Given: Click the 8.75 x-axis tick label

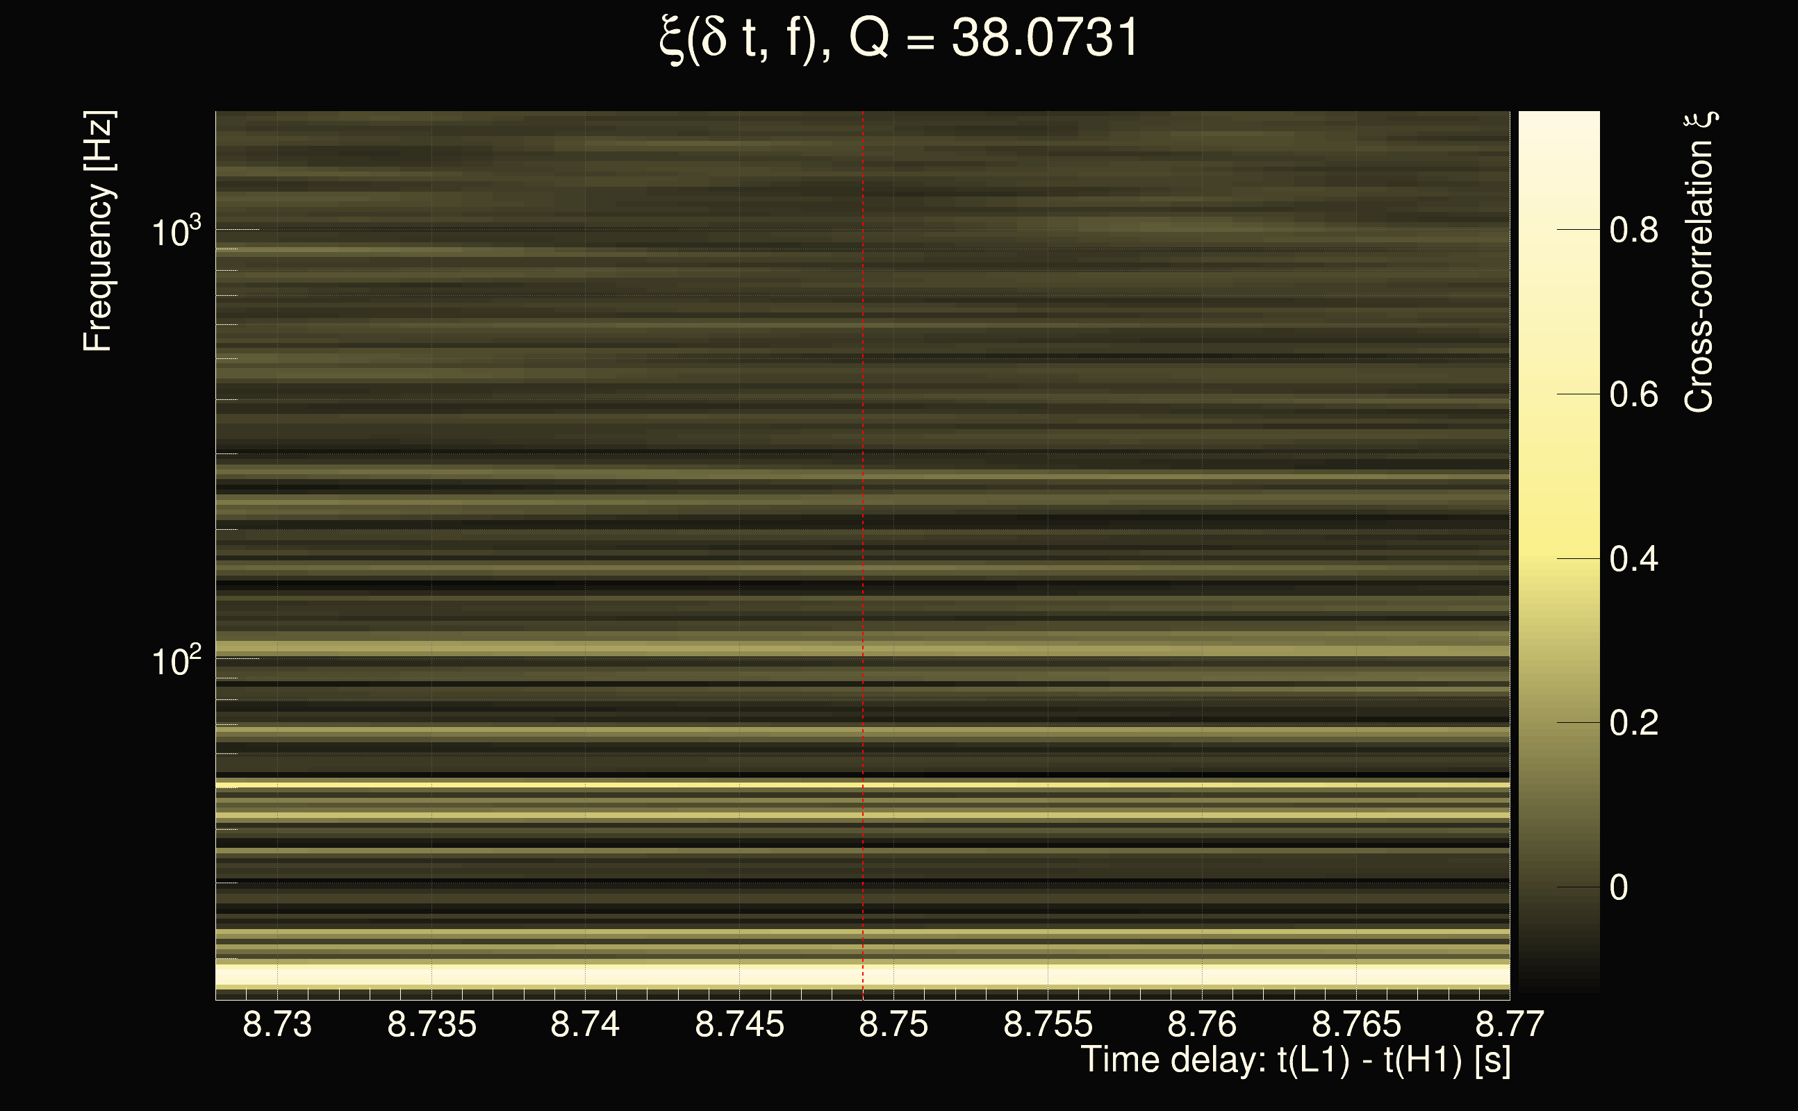Looking at the screenshot, I should [x=893, y=1024].
